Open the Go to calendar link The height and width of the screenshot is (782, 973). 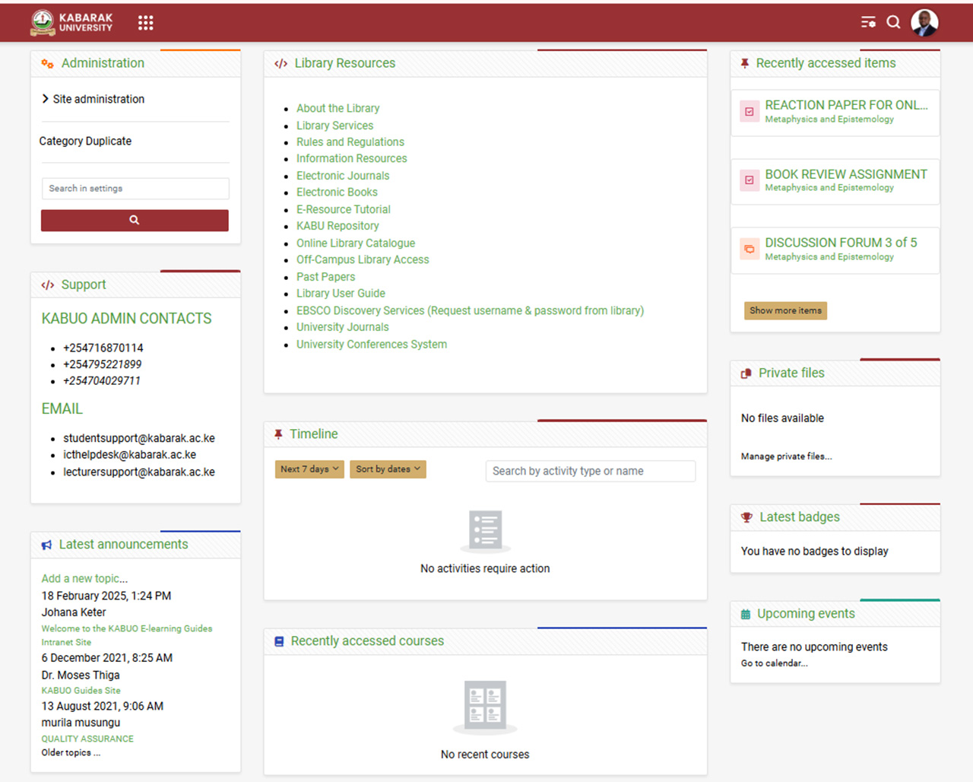pyautogui.click(x=774, y=663)
